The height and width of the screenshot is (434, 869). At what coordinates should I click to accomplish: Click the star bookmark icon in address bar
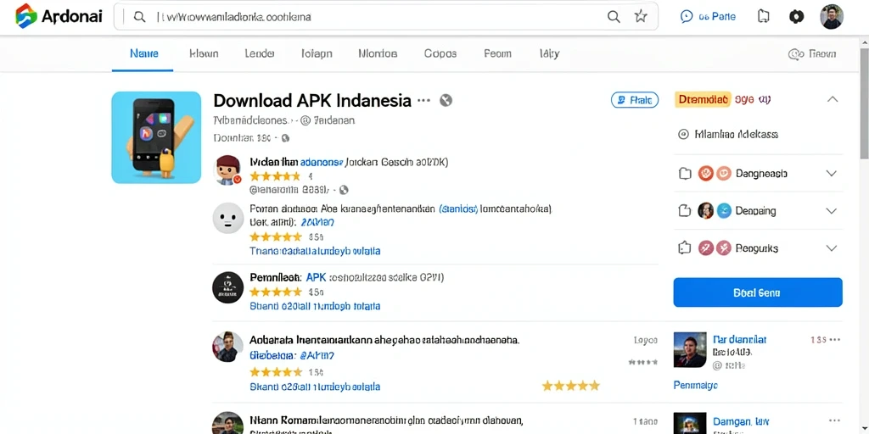tap(641, 17)
